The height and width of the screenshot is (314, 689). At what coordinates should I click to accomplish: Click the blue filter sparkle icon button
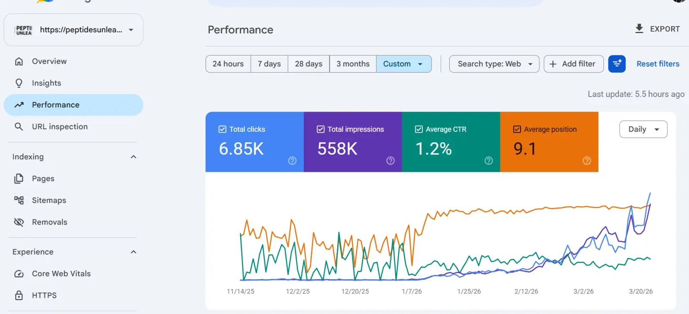(x=617, y=64)
